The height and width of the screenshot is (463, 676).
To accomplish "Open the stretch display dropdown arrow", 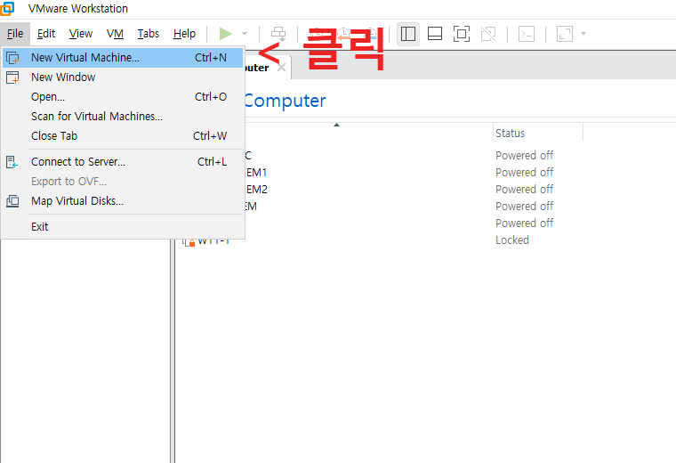I will (x=583, y=34).
